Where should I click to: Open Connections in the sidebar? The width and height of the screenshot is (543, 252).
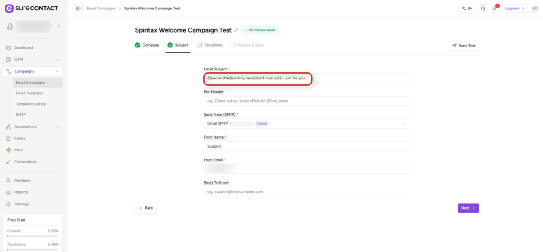click(x=25, y=162)
